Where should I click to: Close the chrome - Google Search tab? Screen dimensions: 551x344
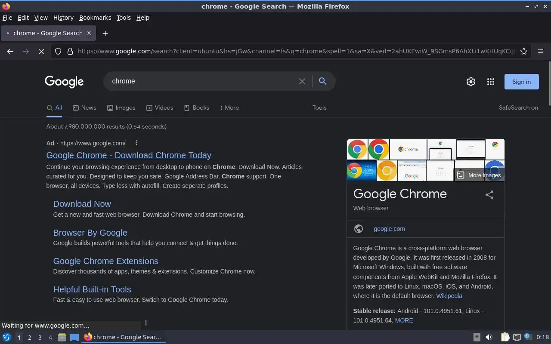(x=89, y=33)
